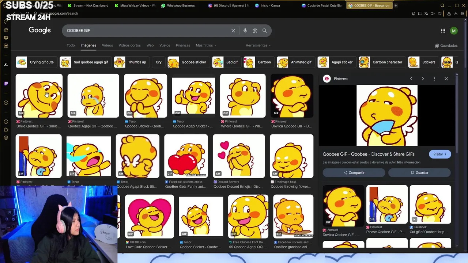Apply the Animated gif filter chip
This screenshot has height=263, width=468.
295,62
